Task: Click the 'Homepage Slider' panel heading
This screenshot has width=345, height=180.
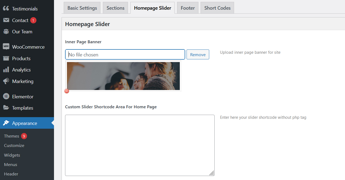Action: (87, 24)
